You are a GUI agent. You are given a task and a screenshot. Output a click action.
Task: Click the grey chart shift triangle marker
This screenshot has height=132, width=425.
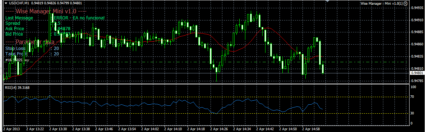(328, 1)
